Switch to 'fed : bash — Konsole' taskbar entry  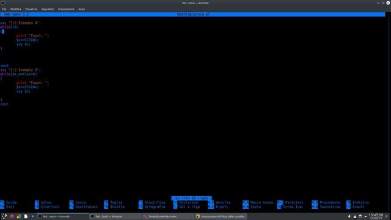click(115, 216)
